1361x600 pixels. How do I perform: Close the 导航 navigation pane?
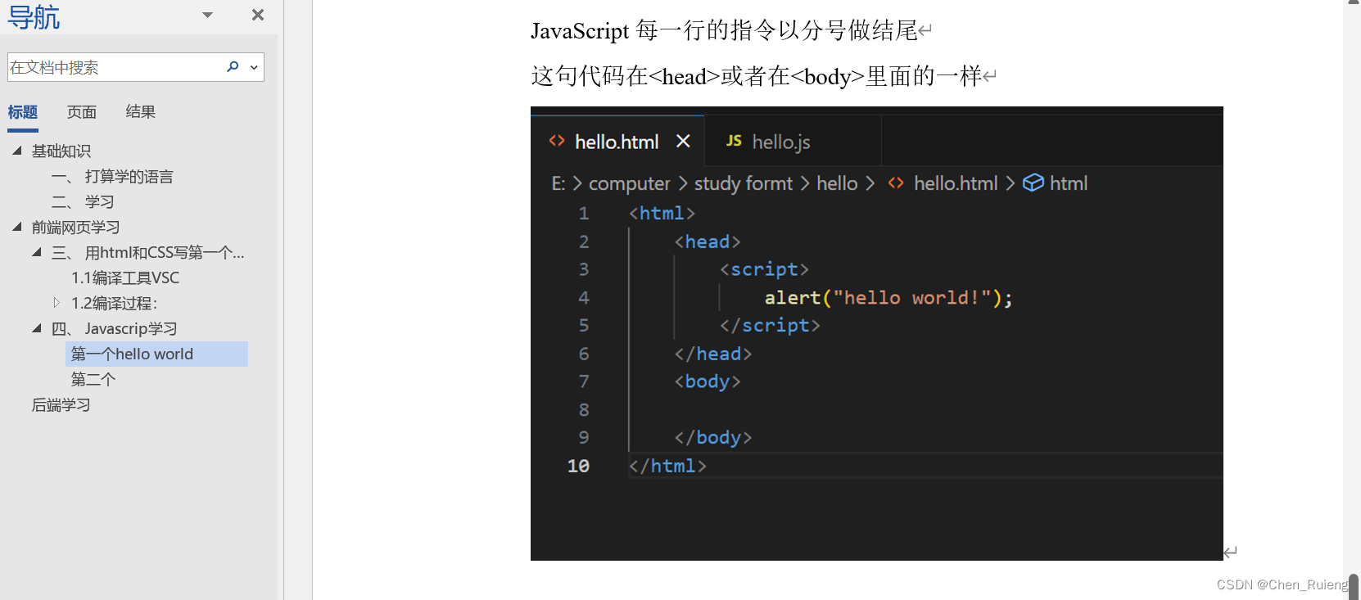coord(258,15)
